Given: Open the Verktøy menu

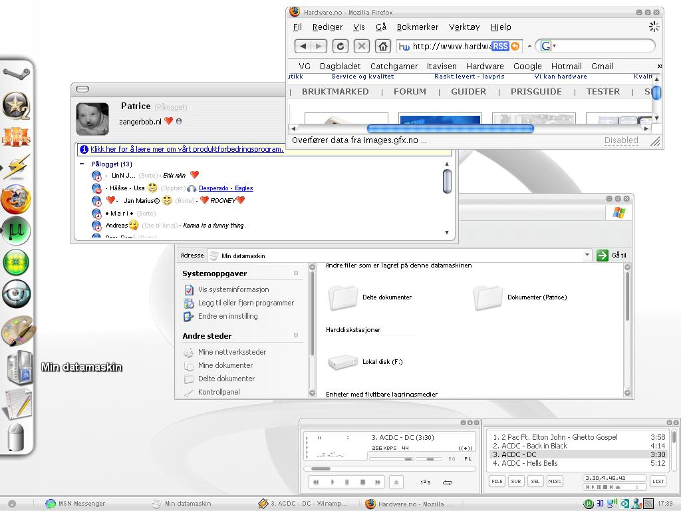Looking at the screenshot, I should (464, 27).
